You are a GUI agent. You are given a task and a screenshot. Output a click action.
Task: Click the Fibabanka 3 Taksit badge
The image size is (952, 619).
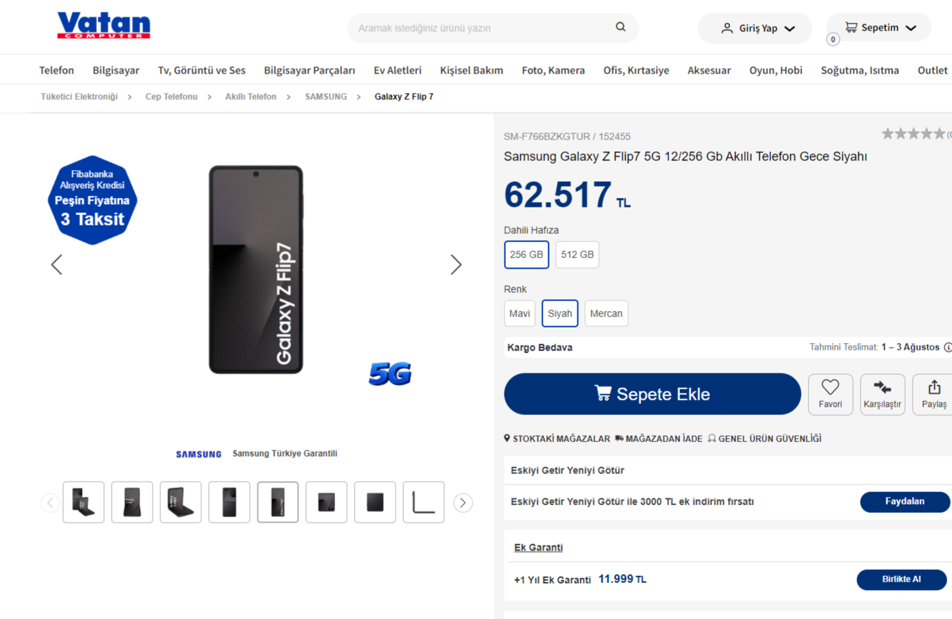click(x=92, y=200)
